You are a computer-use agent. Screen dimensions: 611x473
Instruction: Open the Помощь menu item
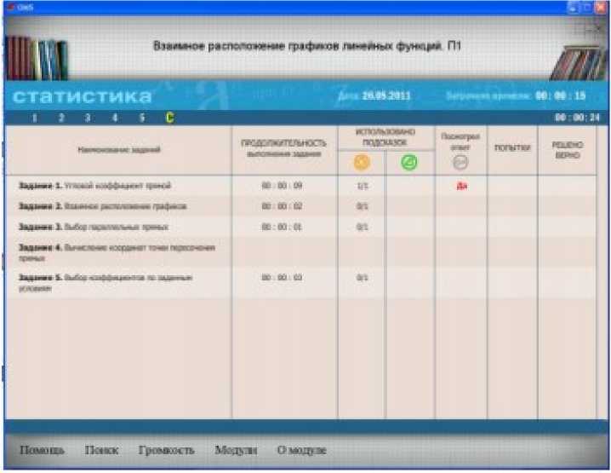tap(42, 450)
